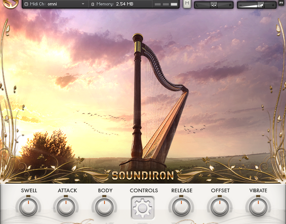Open the Controls gear settings button
The height and width of the screenshot is (224, 286).
(x=143, y=208)
